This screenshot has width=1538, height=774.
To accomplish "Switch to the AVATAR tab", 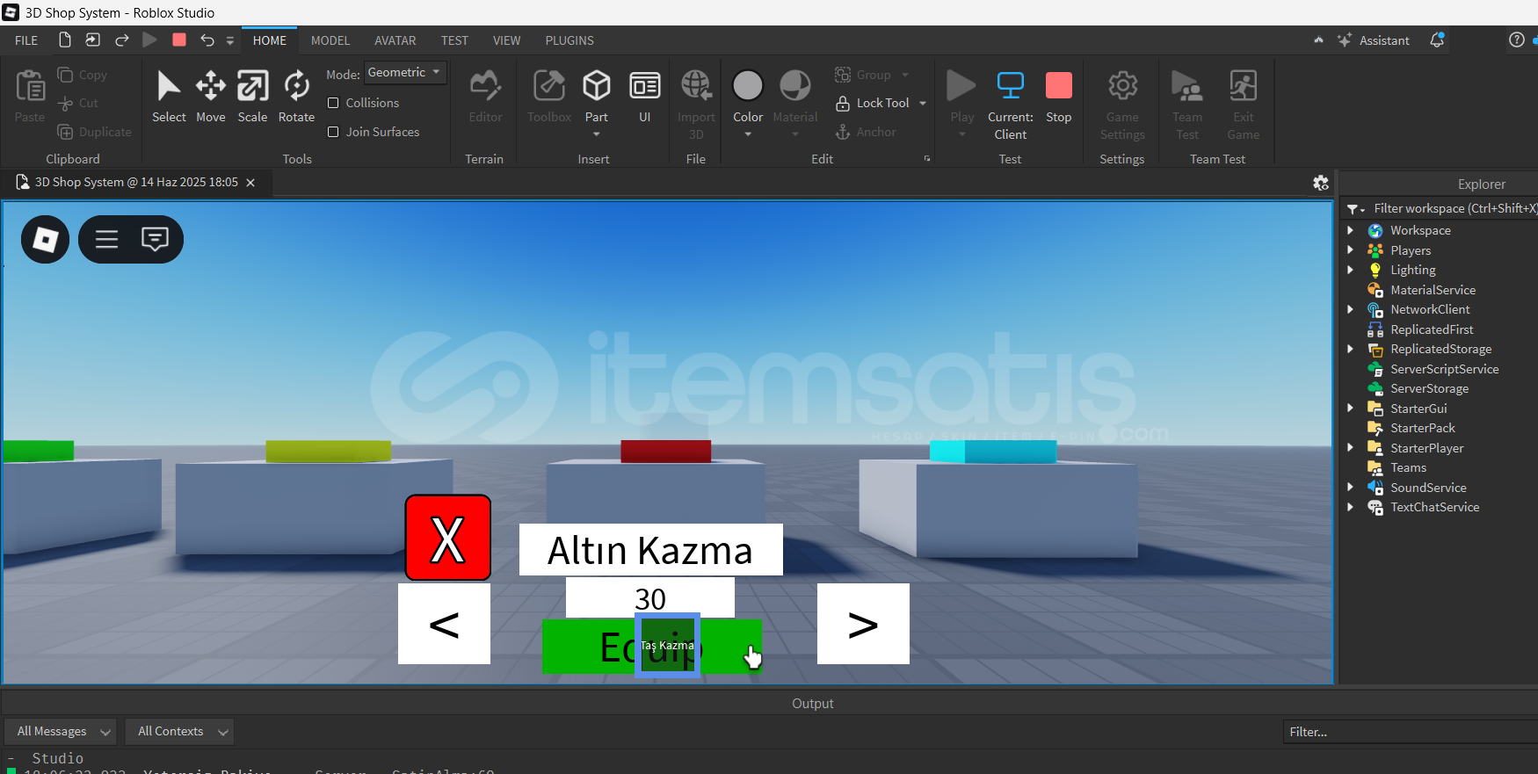I will [x=395, y=40].
